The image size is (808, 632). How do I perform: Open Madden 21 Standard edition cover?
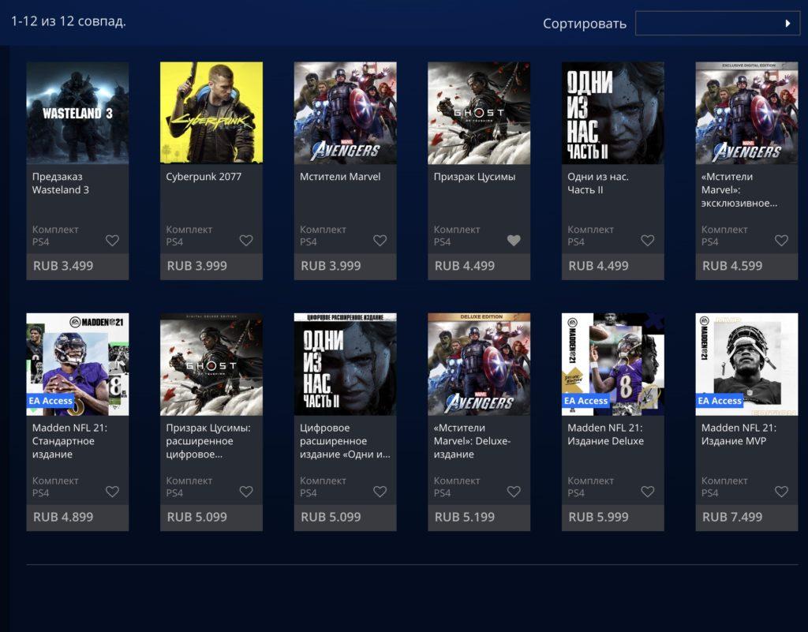[x=77, y=365]
